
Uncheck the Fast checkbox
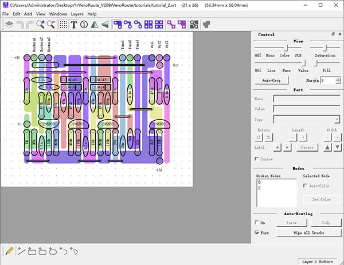pos(257,233)
